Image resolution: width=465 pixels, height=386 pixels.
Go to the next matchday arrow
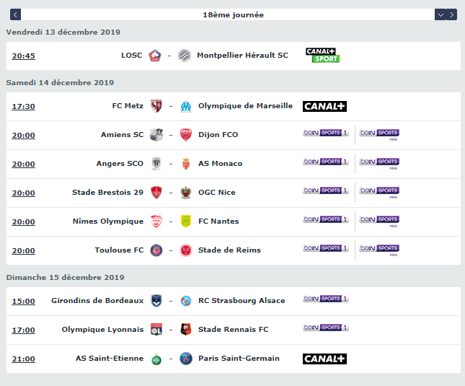click(x=452, y=14)
